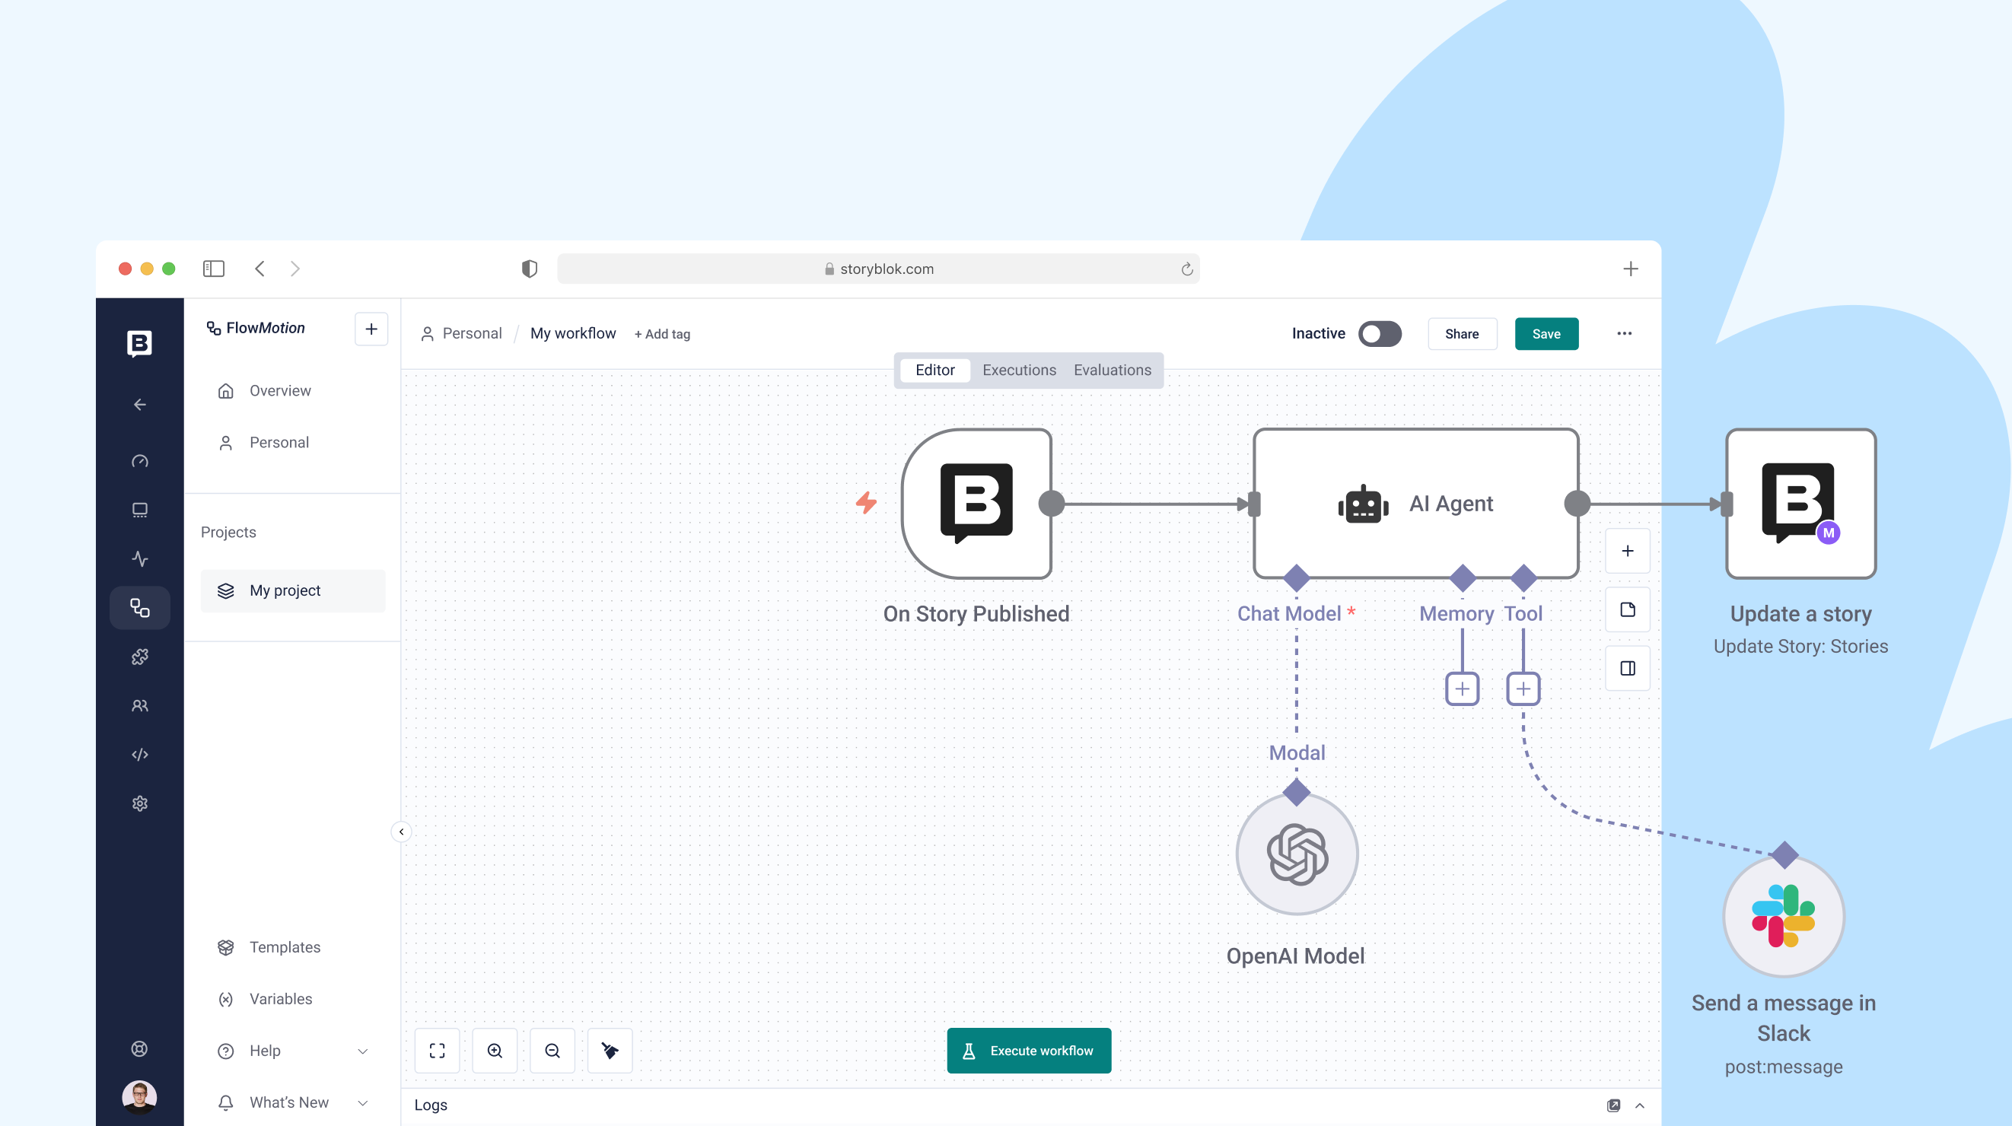This screenshot has width=2012, height=1126.
Task: Add a sticky note from canvas sidebar
Action: point(1628,609)
